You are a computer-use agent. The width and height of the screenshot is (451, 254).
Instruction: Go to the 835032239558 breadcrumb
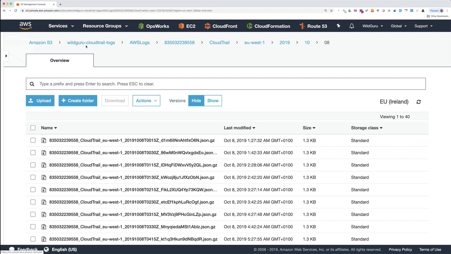tap(179, 42)
